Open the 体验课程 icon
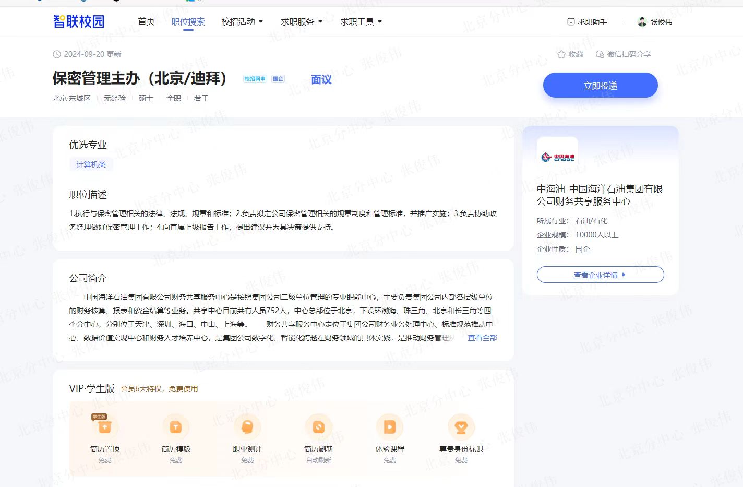Viewport: 743px width, 487px height. (x=390, y=427)
